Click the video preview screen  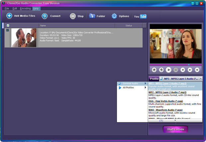(176, 44)
